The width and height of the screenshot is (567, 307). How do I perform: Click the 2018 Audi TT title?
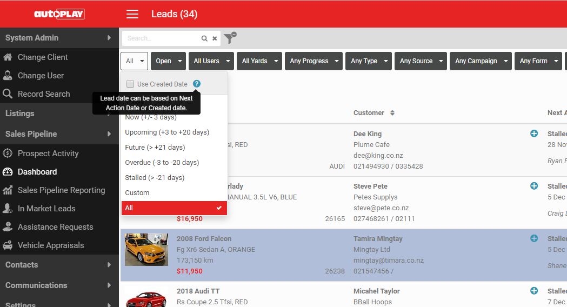click(x=198, y=291)
